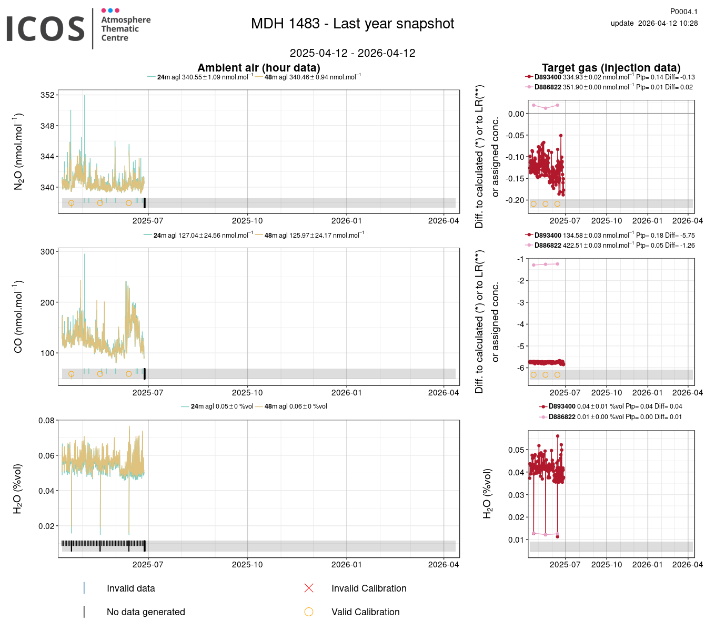
Task: Click the D886822 legend entry for CO target gas
Action: tap(547, 246)
